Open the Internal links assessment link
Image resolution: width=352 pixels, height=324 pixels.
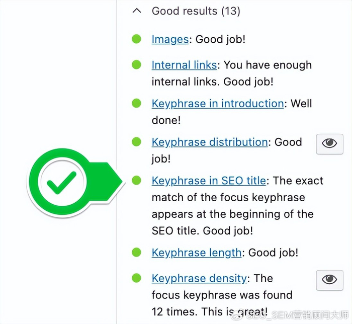[184, 65]
